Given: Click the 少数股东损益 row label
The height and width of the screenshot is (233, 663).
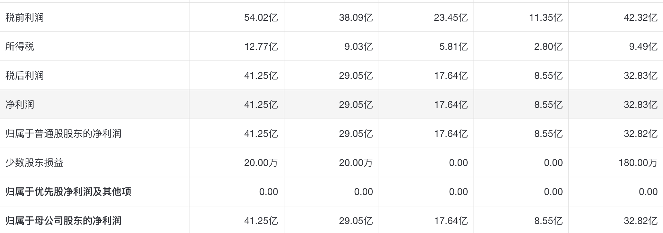Looking at the screenshot, I should click(x=34, y=163).
